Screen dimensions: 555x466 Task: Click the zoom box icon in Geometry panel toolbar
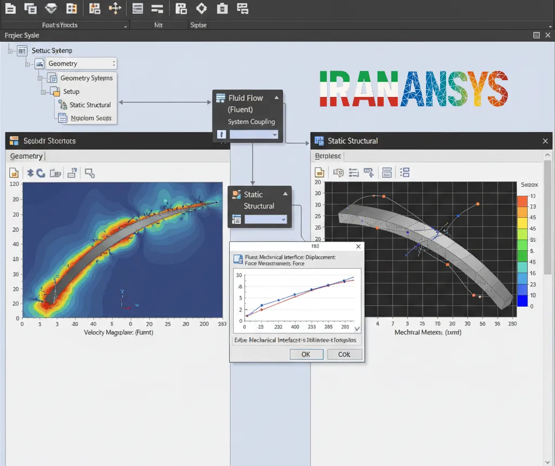click(89, 173)
